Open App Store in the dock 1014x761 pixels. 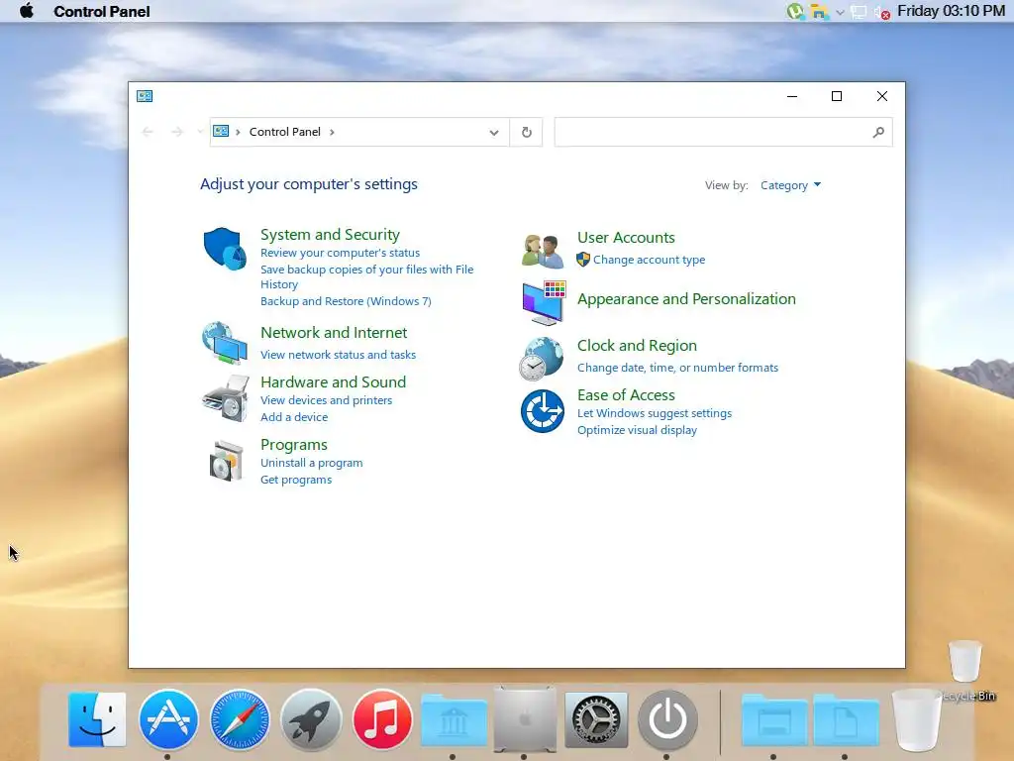[168, 719]
